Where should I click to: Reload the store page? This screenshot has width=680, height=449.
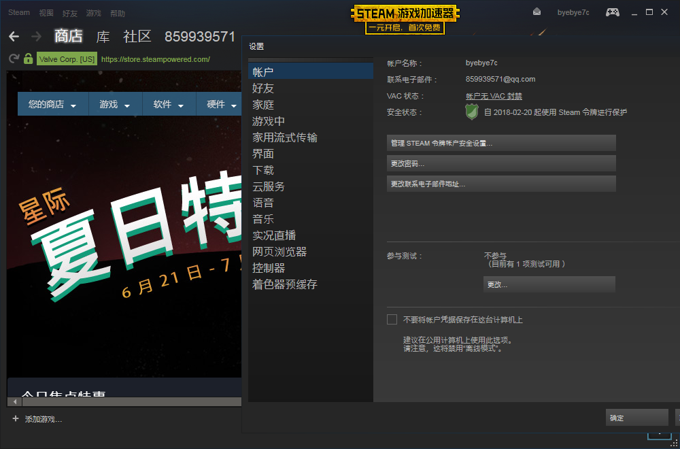click(14, 59)
